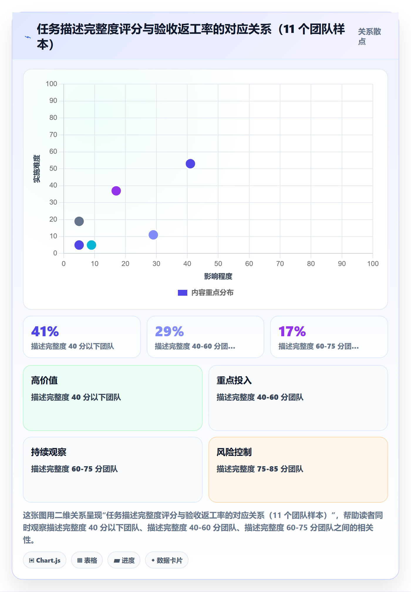The height and width of the screenshot is (592, 411).
Task: Click the legend color box for 内容重点分布
Action: pyautogui.click(x=183, y=293)
